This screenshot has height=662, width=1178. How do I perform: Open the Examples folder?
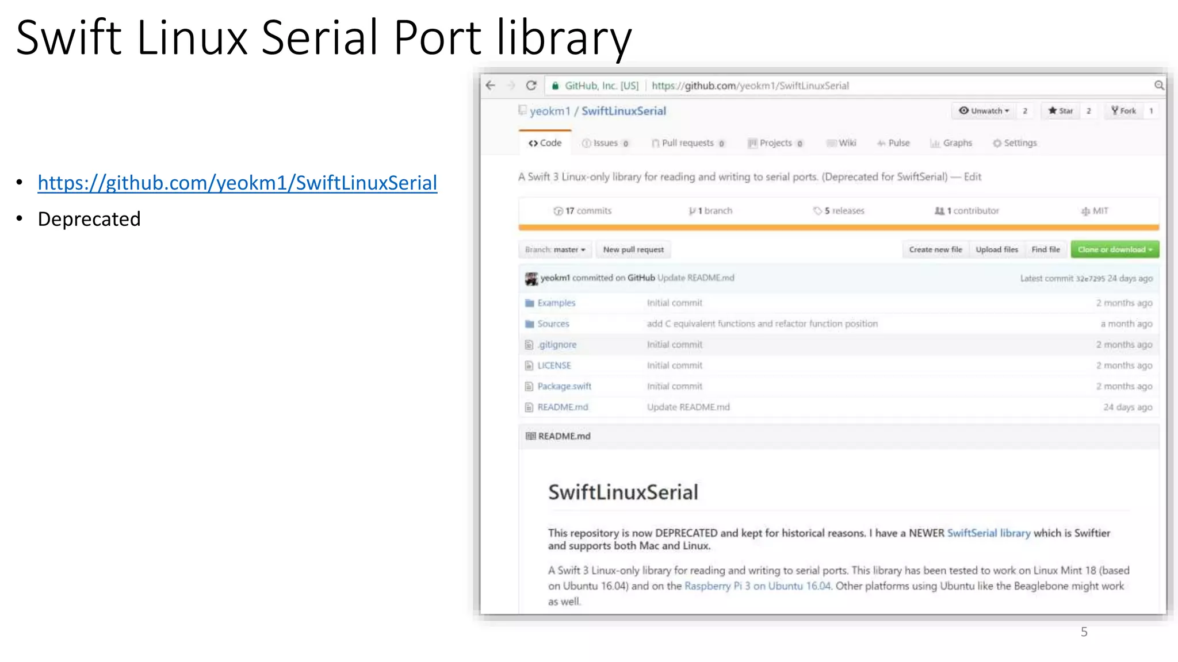[556, 303]
